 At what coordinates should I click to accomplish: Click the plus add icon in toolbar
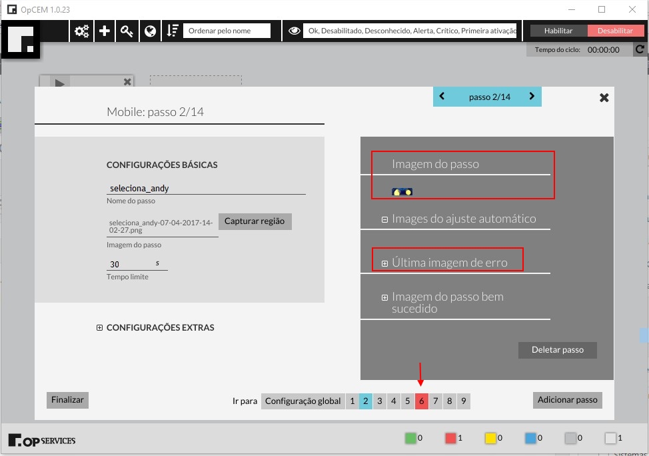105,31
